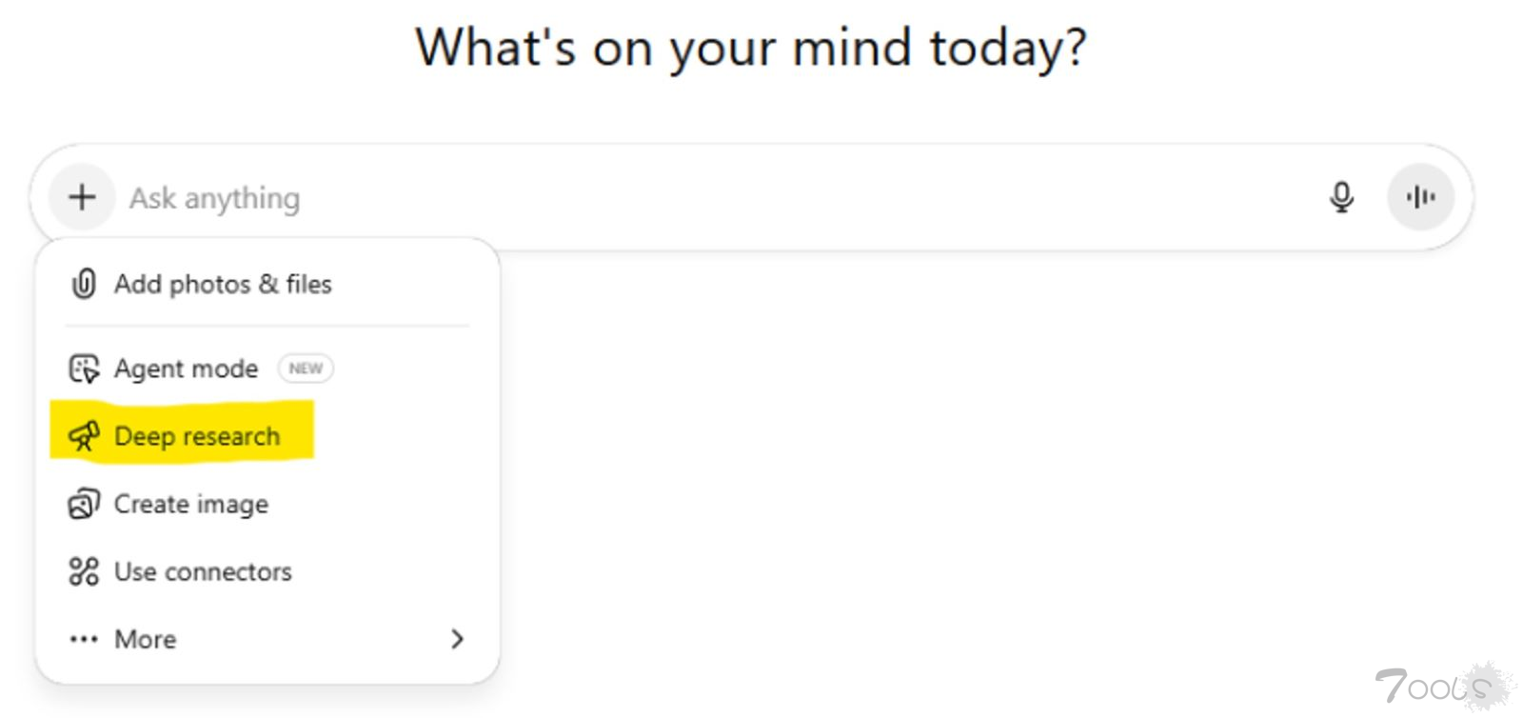Click the Create image pictures icon
This screenshot has height=718, width=1523.
[84, 504]
